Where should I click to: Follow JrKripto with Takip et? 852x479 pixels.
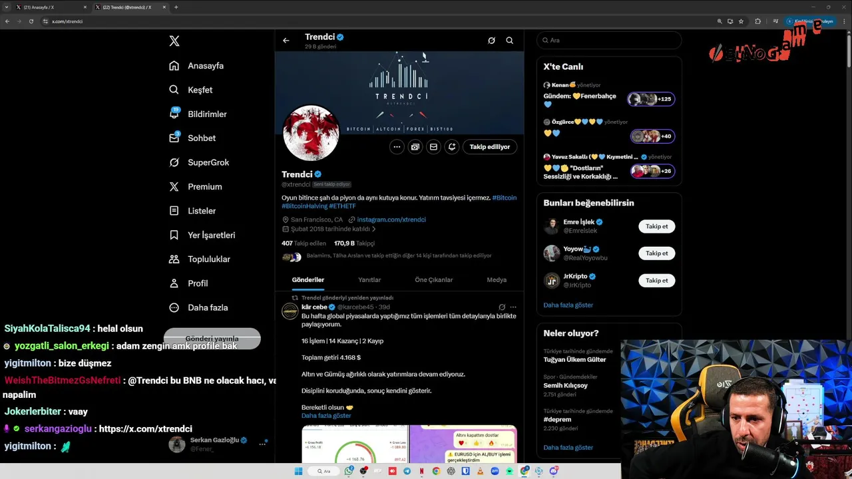657,281
